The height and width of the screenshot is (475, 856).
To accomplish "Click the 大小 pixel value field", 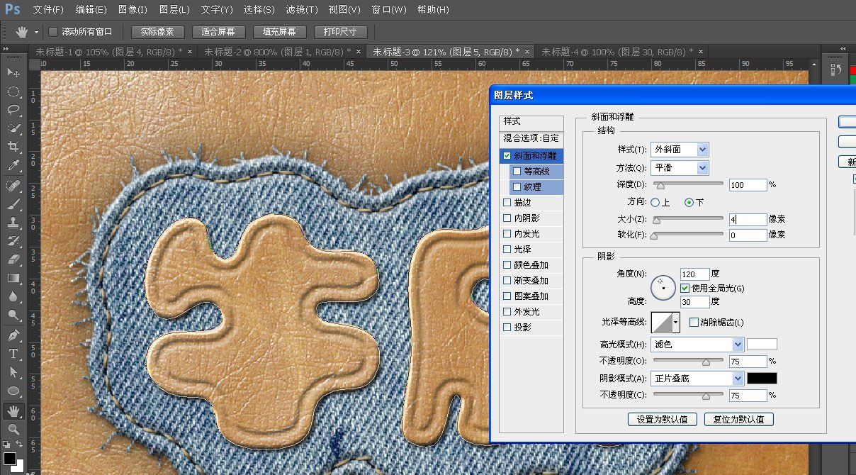I will pos(748,220).
